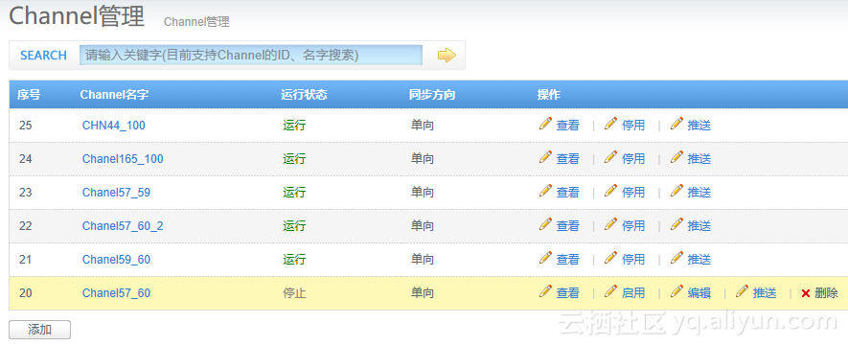848x346 pixels.
Task: Click pencil icon beside 推送 in Chanel165_100 row
Action: coord(676,157)
